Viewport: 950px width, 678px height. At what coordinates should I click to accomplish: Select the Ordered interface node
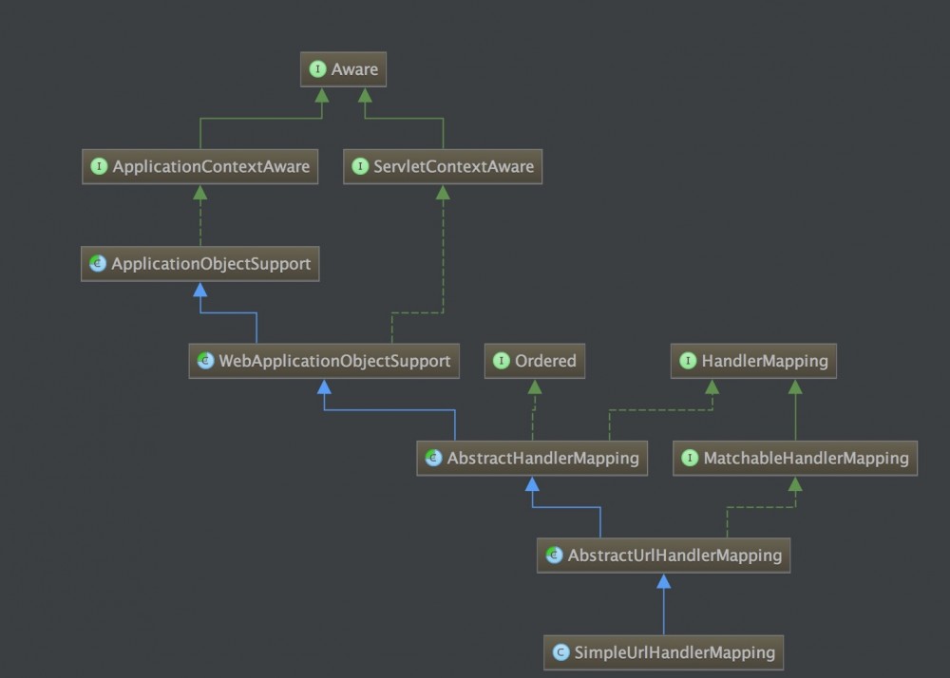(535, 361)
